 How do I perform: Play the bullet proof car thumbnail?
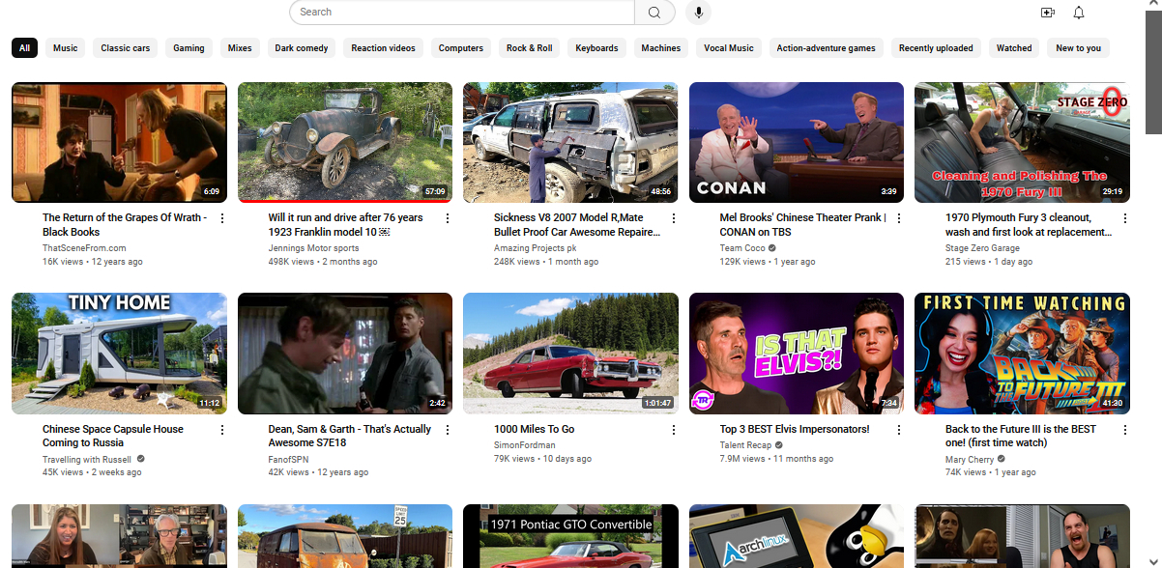click(570, 142)
